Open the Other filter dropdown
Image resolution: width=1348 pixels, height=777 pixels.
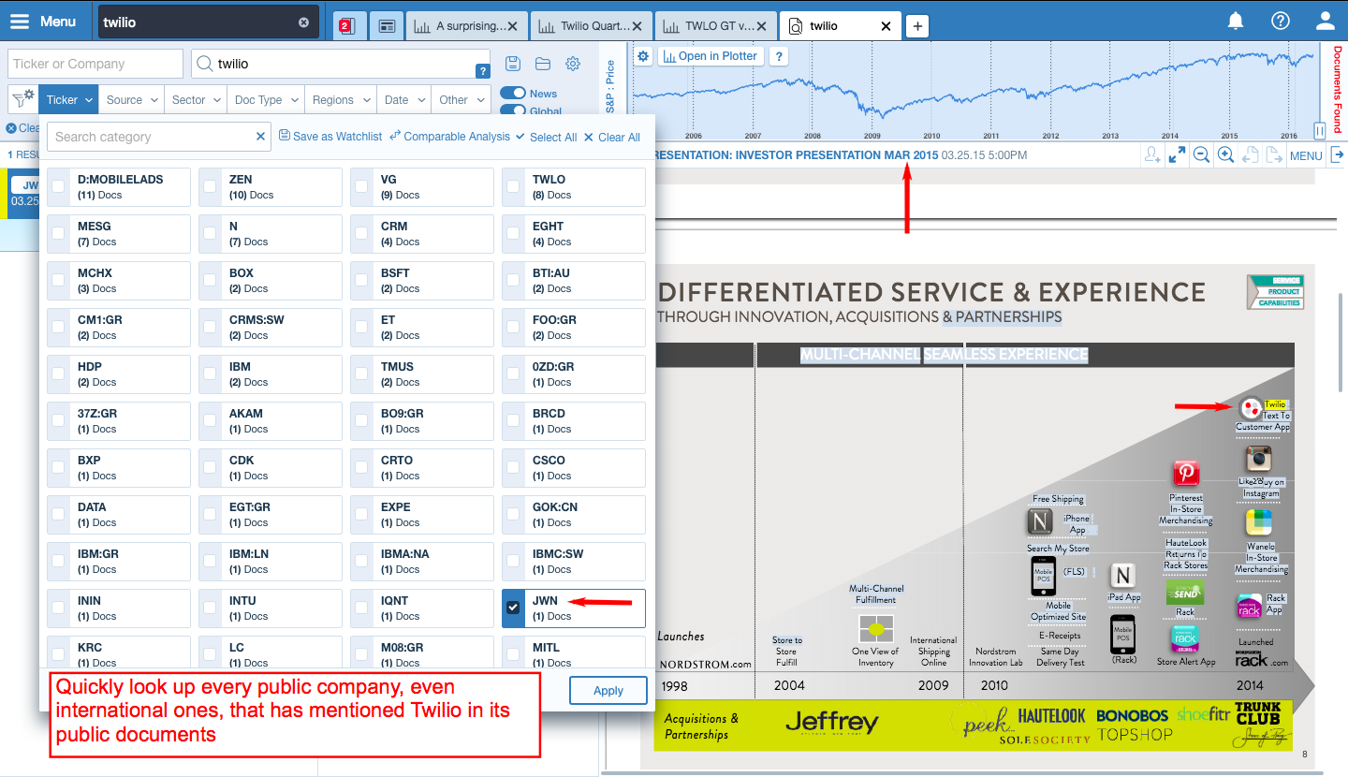[x=461, y=99]
